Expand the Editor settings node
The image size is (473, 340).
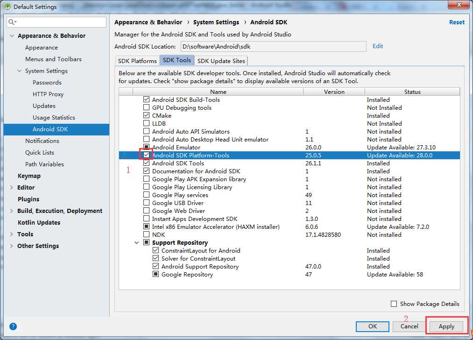click(12, 187)
